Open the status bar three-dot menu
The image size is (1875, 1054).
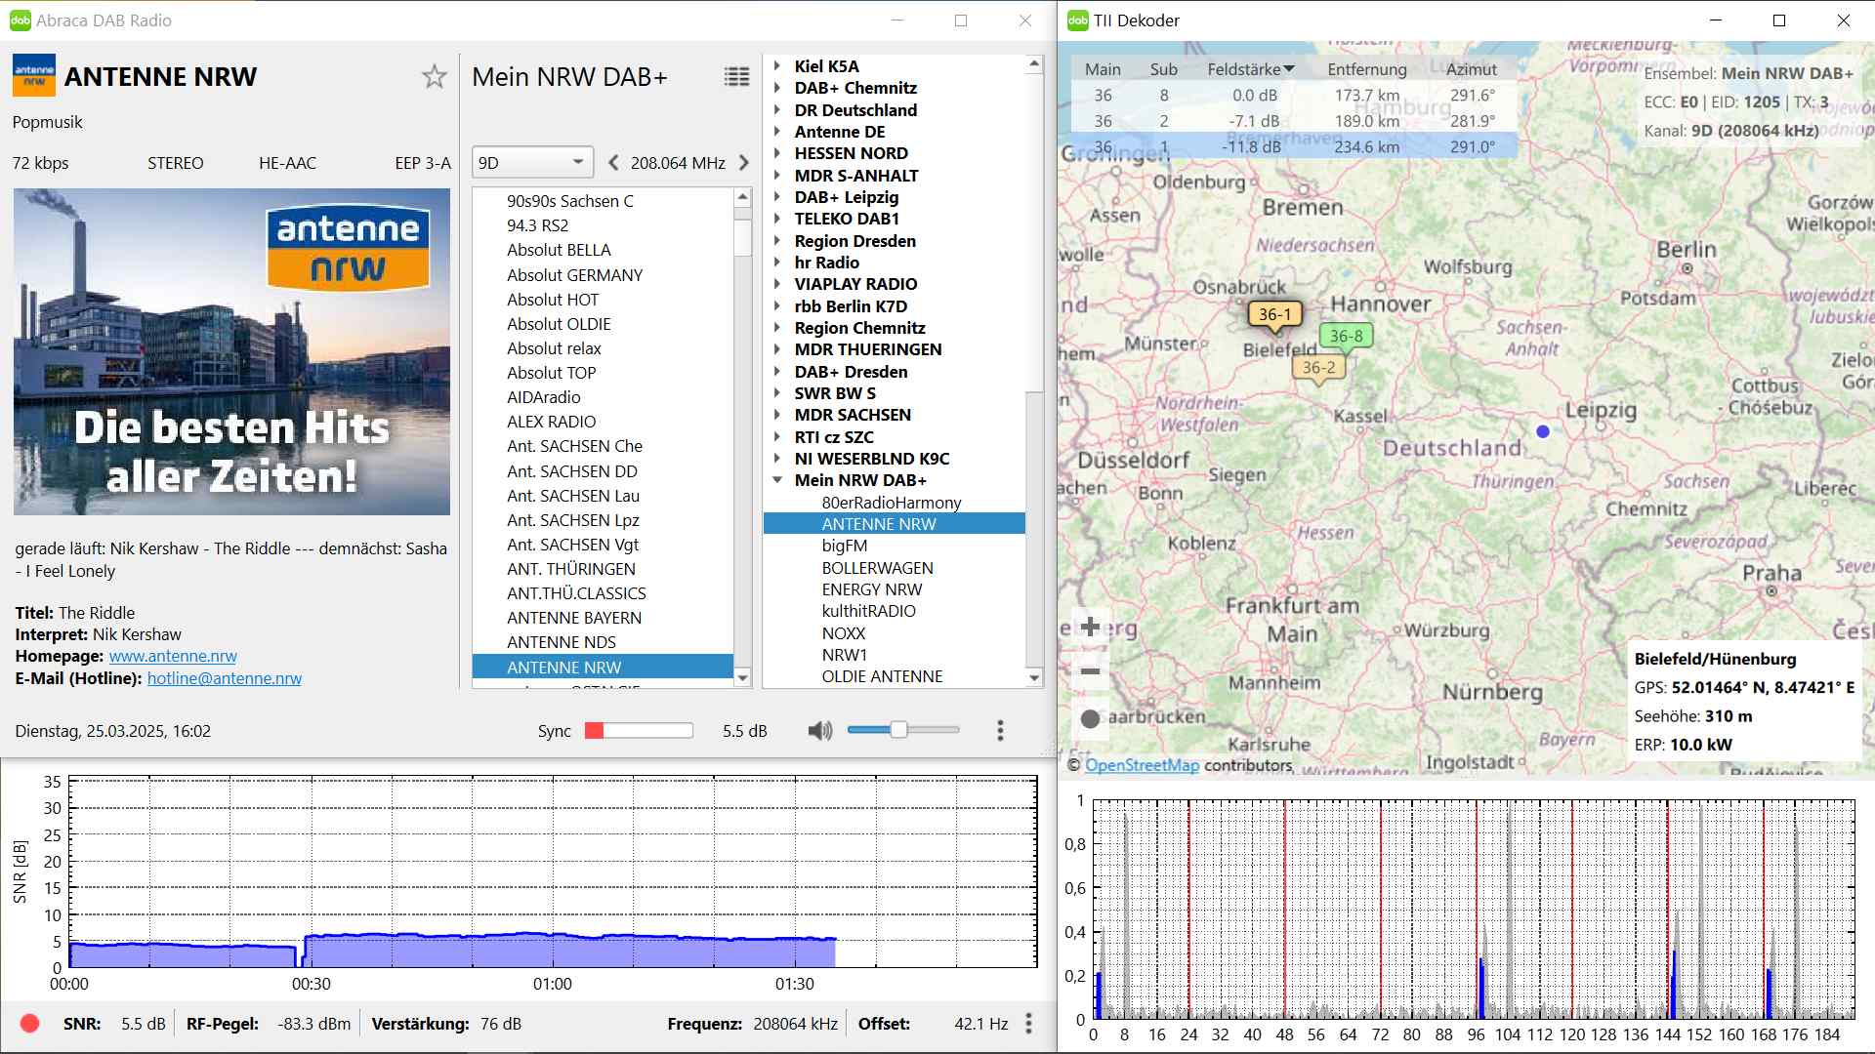[x=1028, y=1023]
